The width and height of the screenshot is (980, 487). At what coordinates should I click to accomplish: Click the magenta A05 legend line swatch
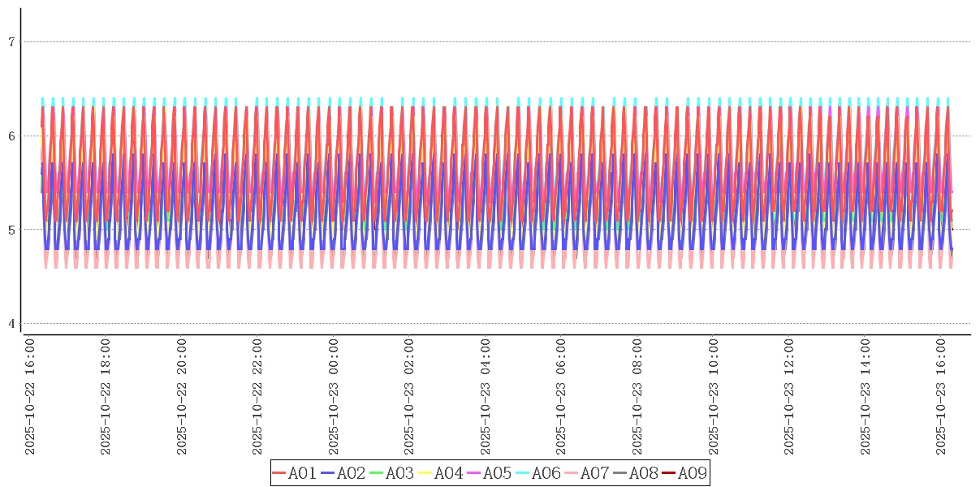(x=474, y=473)
